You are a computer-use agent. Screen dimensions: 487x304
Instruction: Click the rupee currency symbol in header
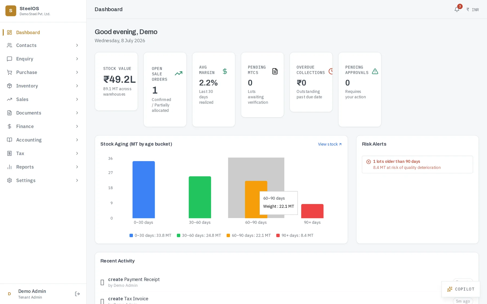click(x=468, y=9)
